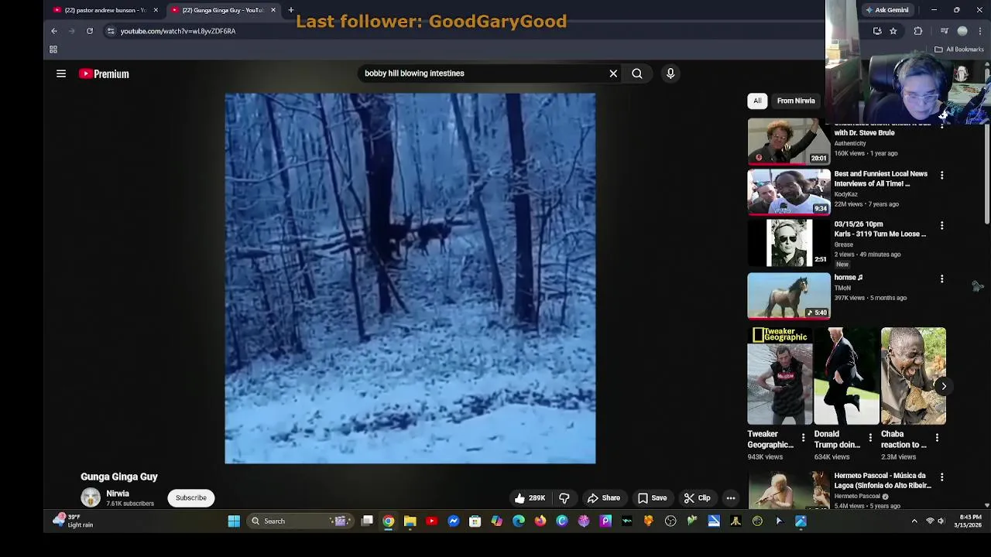Open File Explorer from taskbar
The height and width of the screenshot is (557, 991).
[410, 521]
